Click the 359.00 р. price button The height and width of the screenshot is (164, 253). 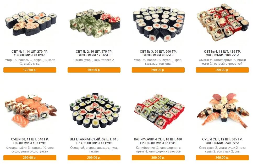tap(158, 158)
